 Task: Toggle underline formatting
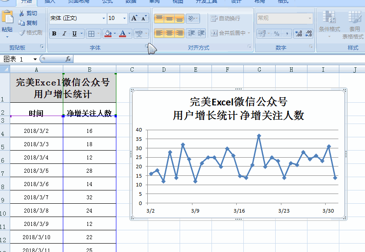(74, 34)
